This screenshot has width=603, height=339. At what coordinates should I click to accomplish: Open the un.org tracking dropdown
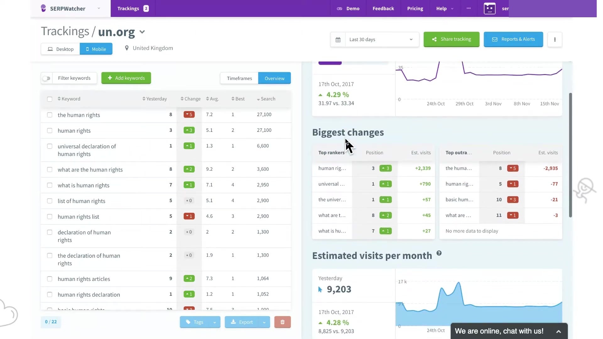coord(142,32)
